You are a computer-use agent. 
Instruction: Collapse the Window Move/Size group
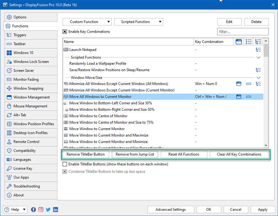258,78
